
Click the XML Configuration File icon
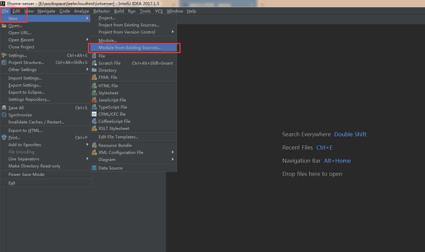(94, 152)
